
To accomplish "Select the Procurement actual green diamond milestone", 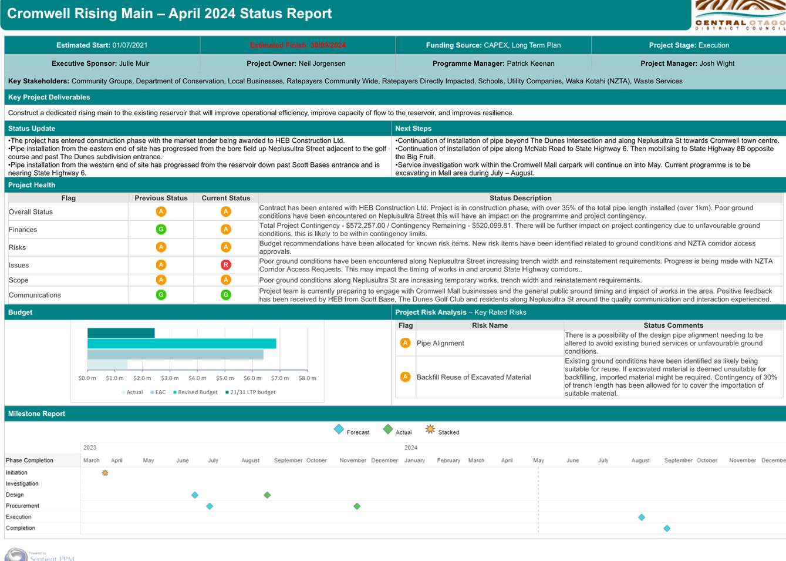I will (357, 506).
